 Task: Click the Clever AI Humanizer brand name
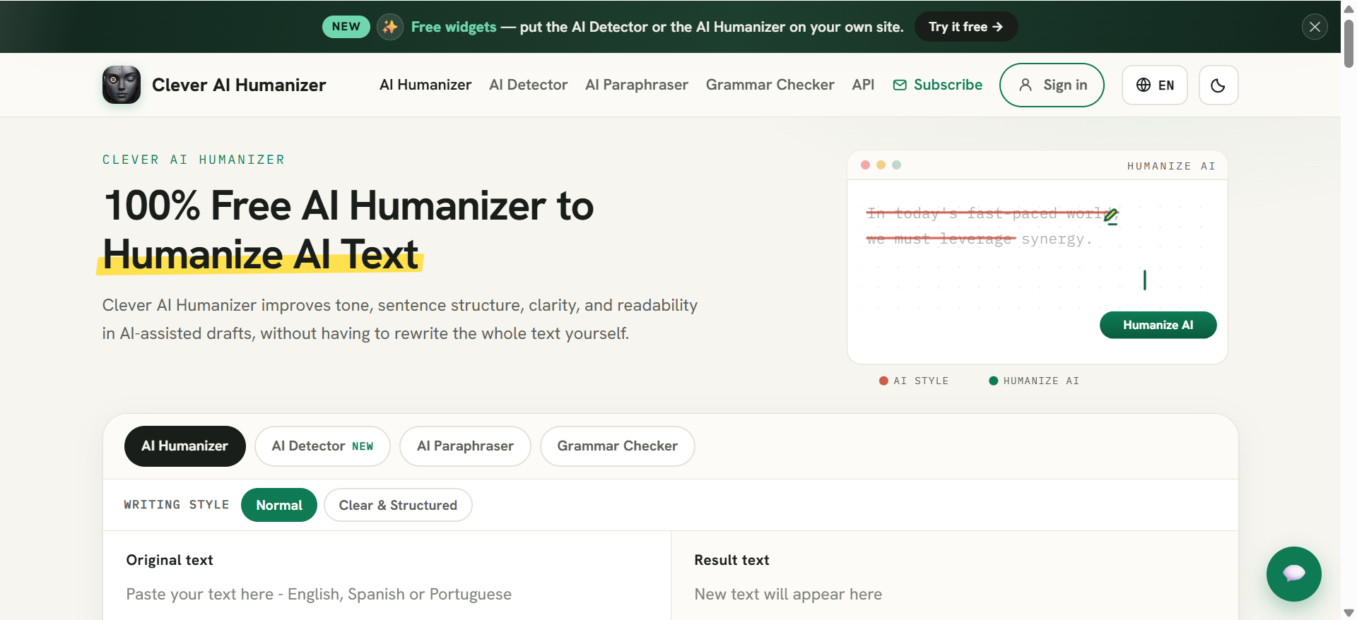point(239,85)
